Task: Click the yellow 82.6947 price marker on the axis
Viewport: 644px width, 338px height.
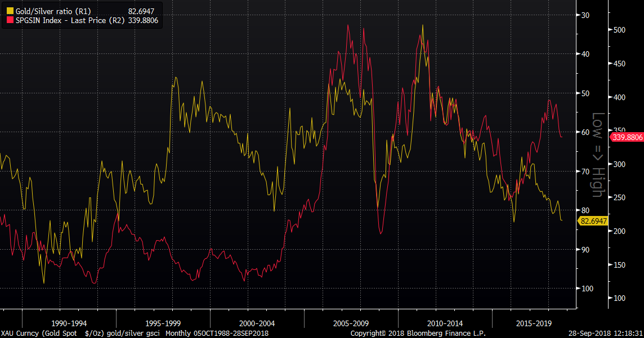Action: [x=592, y=221]
